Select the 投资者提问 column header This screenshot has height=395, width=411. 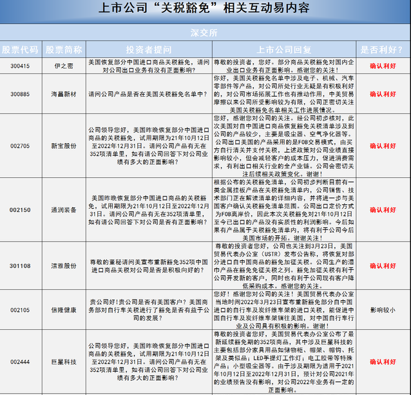149,48
